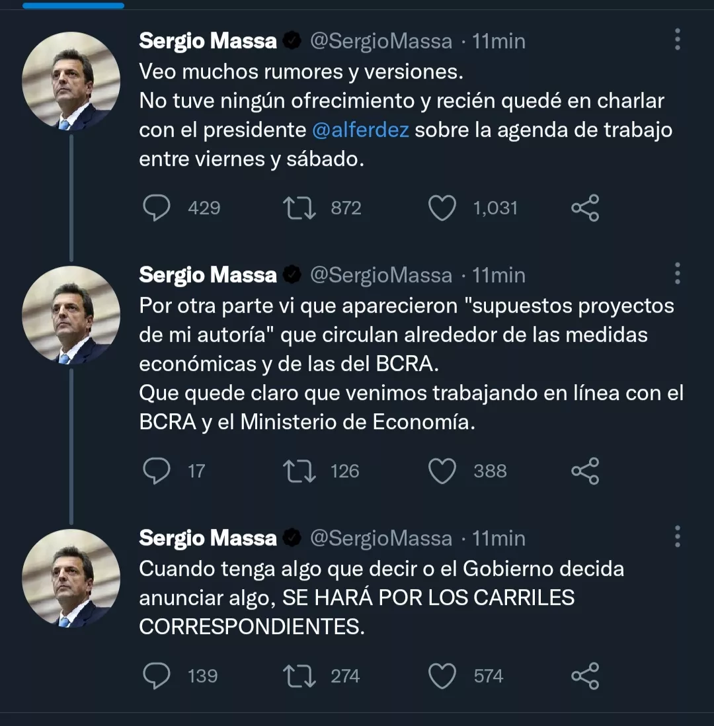Open more options for third tweet
The height and width of the screenshot is (726, 714).
(677, 537)
